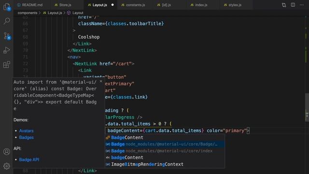The height and width of the screenshot is (174, 309).
Task: Click the Layout symbol breadcrumb
Action: click(75, 13)
